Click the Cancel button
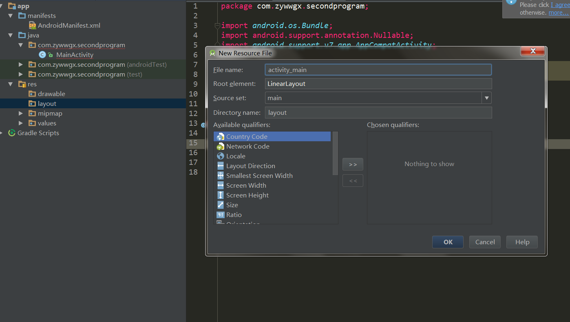 (485, 242)
